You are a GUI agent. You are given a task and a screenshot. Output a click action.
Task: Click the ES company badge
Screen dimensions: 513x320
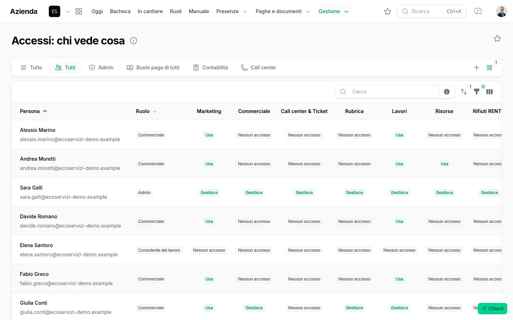[55, 11]
